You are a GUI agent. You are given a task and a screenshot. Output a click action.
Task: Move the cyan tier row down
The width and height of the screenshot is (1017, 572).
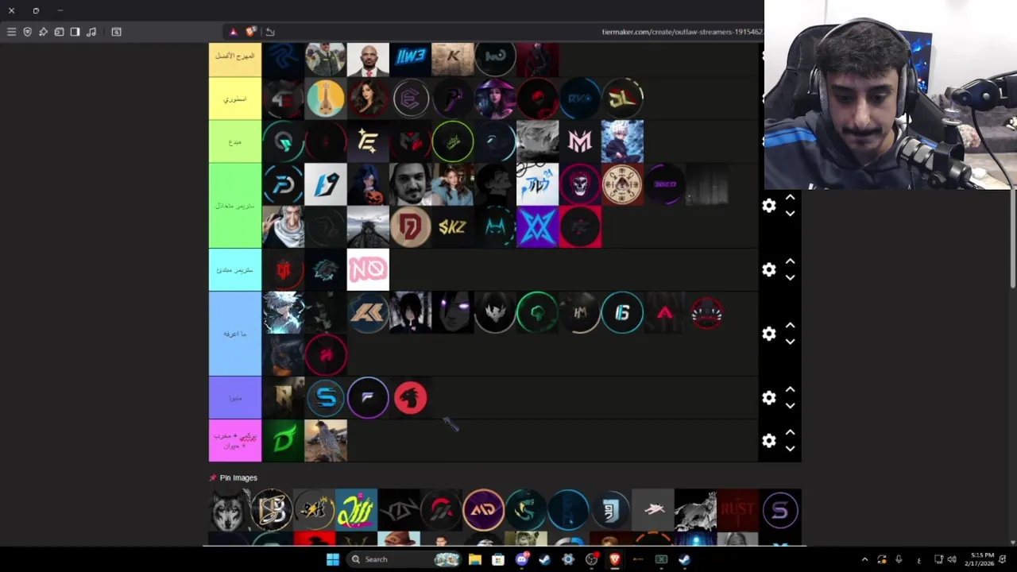pos(790,278)
